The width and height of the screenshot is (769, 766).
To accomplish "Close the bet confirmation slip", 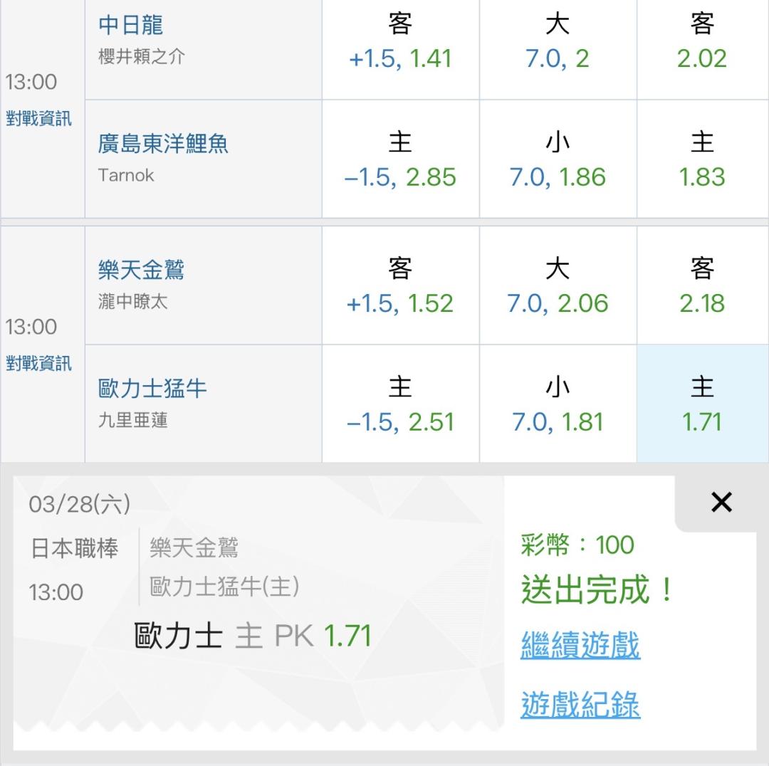I will pyautogui.click(x=721, y=503).
